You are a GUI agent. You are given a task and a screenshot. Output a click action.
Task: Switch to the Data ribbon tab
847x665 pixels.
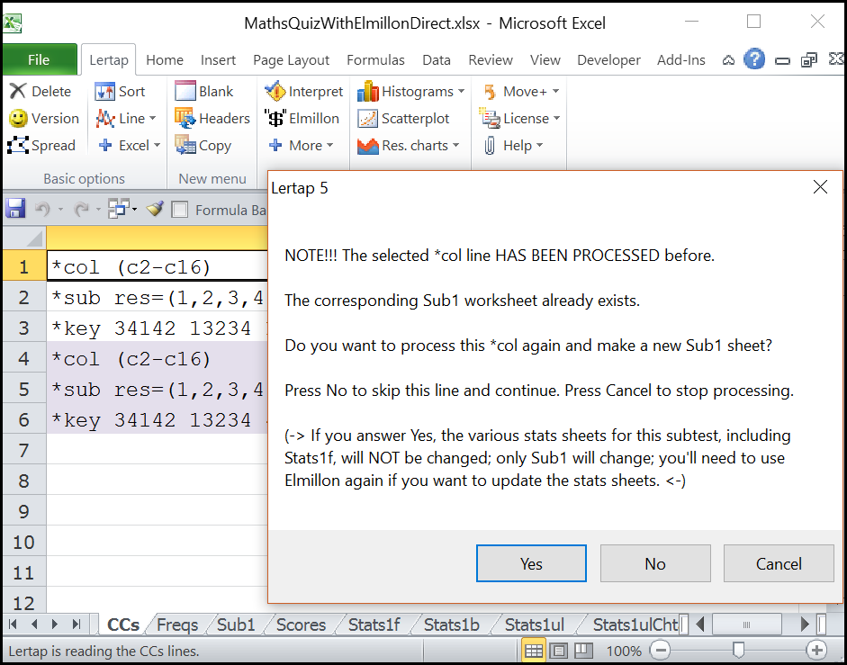(x=437, y=60)
